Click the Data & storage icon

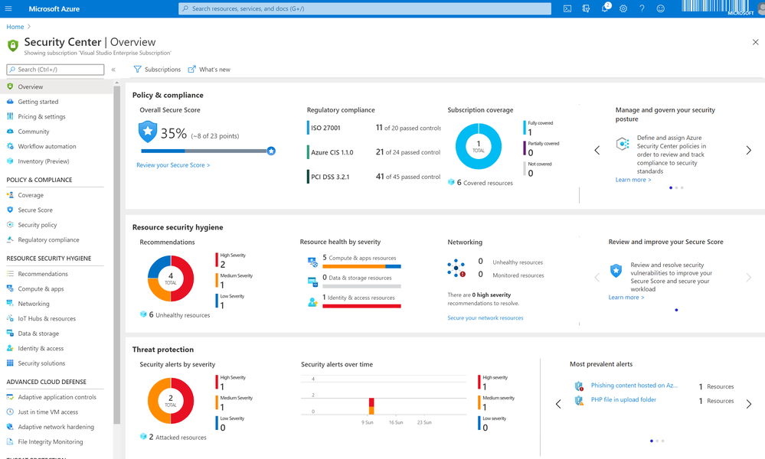[10, 334]
